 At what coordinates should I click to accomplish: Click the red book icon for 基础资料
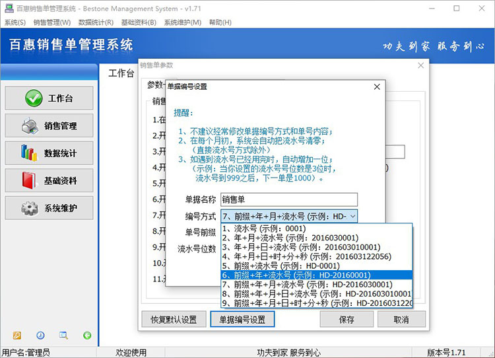click(x=29, y=180)
